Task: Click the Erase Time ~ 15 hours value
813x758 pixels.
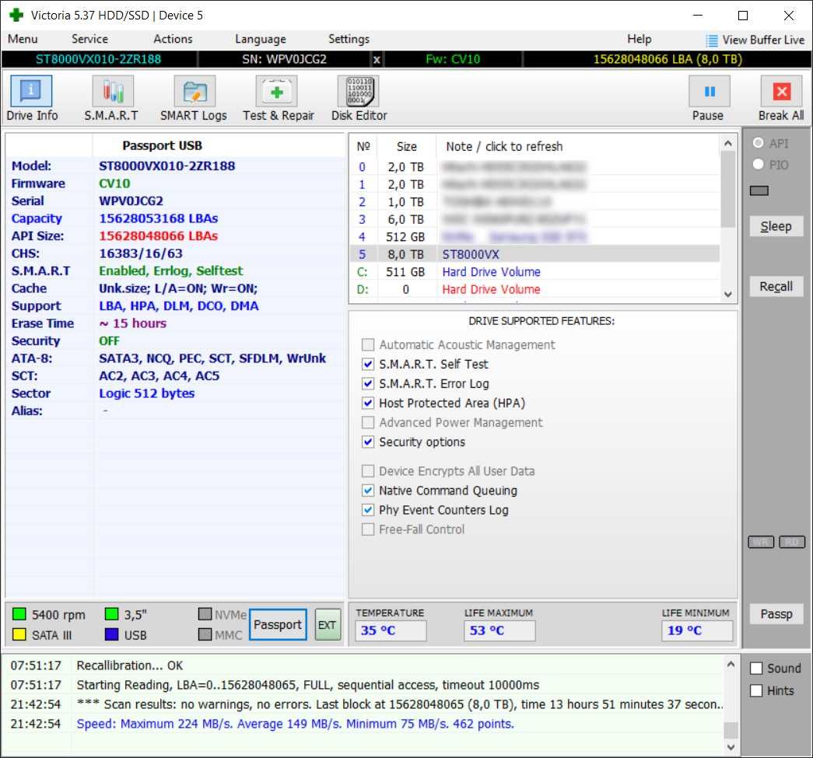Action: 133,323
